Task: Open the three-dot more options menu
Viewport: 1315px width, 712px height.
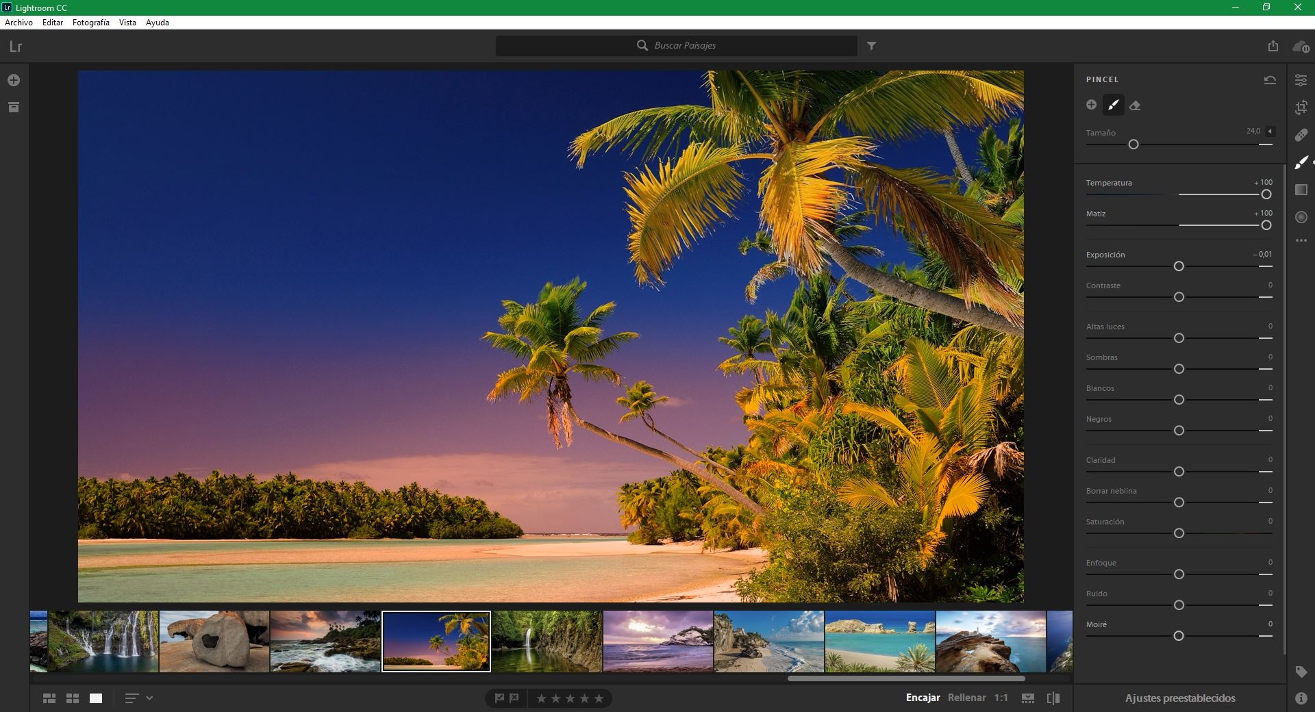Action: point(1301,241)
